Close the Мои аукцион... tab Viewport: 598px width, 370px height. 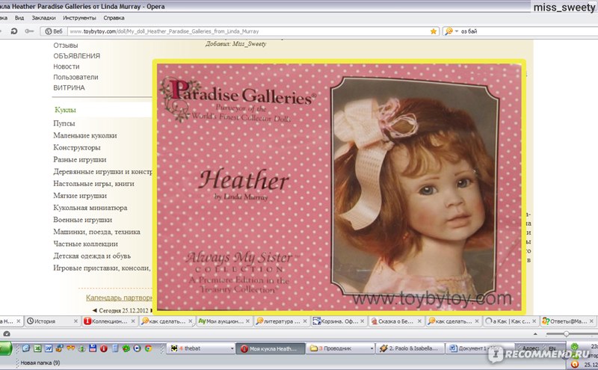pyautogui.click(x=248, y=321)
